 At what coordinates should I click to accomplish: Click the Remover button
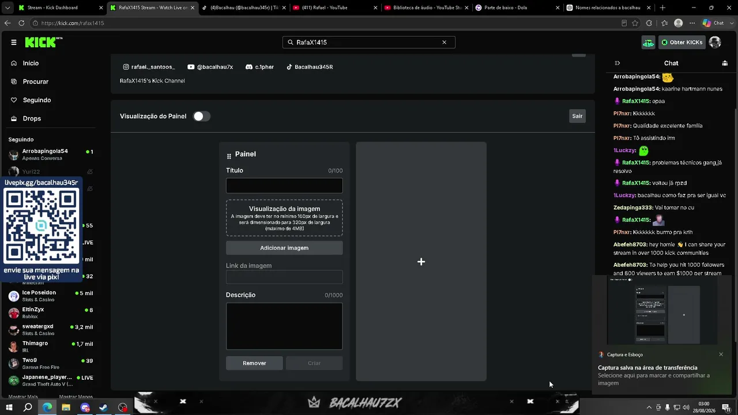pyautogui.click(x=254, y=363)
